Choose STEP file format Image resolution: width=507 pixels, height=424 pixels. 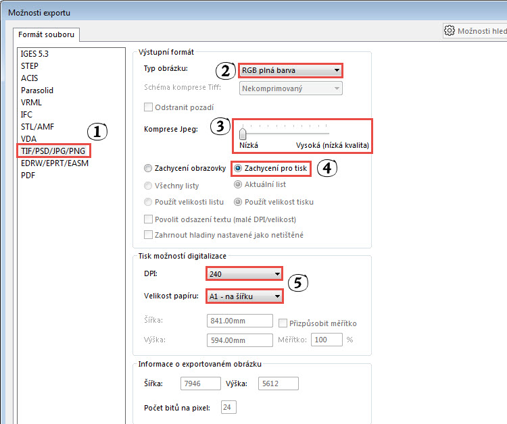[x=30, y=66]
